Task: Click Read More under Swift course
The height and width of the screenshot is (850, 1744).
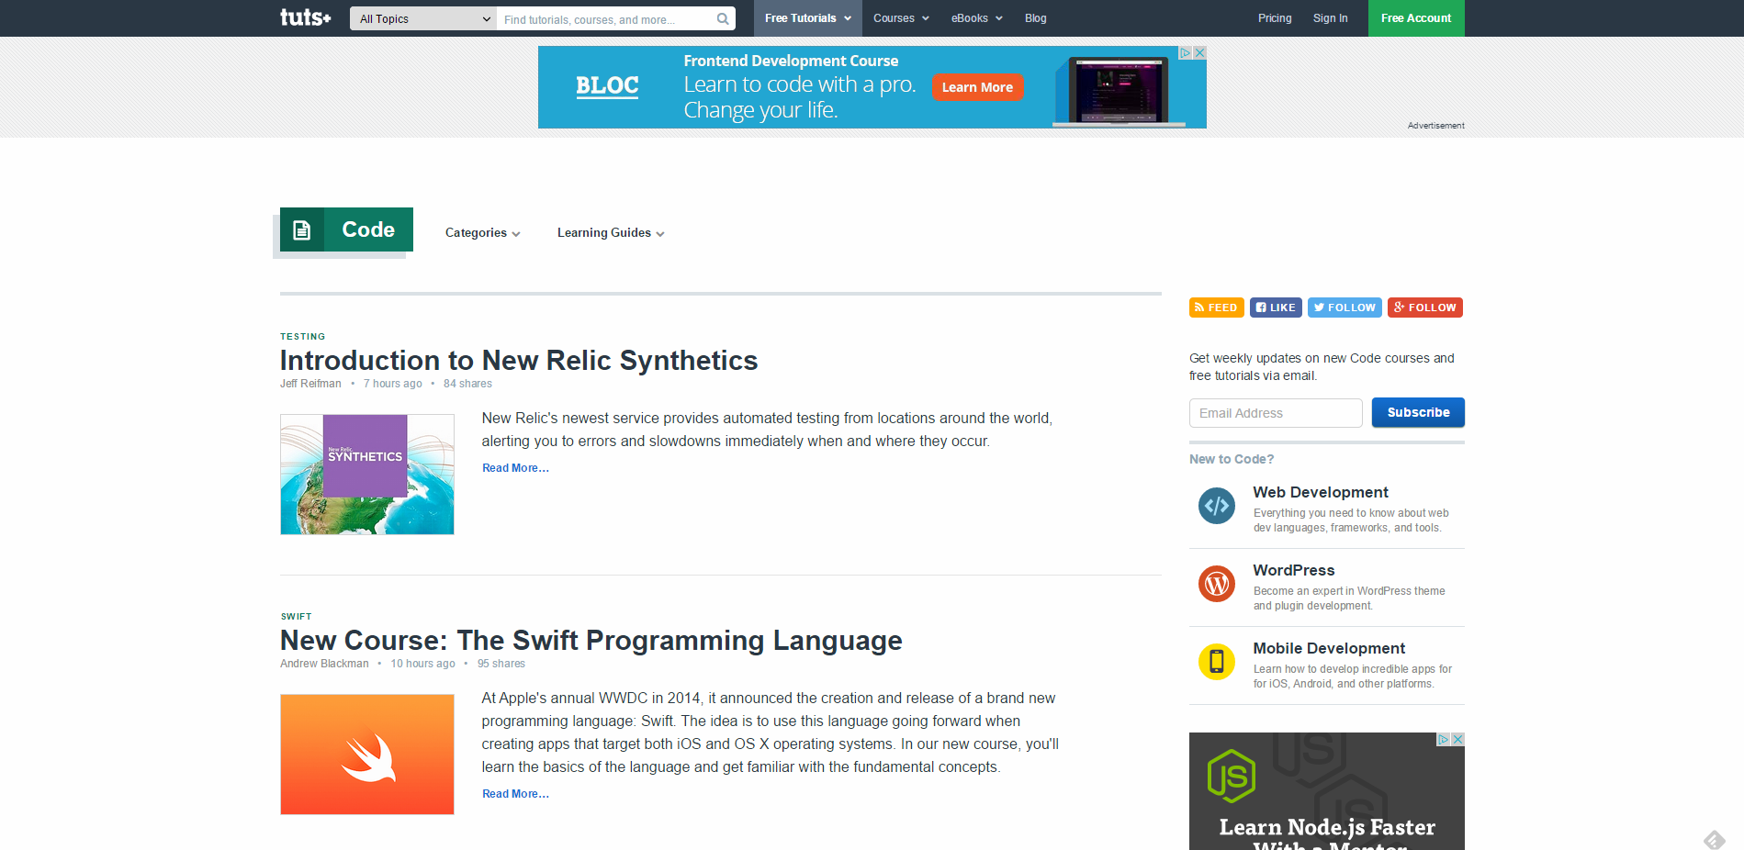Action: (515, 794)
